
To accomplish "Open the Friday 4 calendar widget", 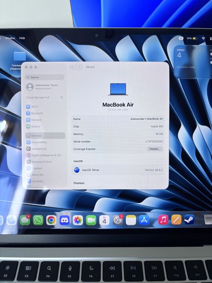I will pyautogui.click(x=193, y=61).
